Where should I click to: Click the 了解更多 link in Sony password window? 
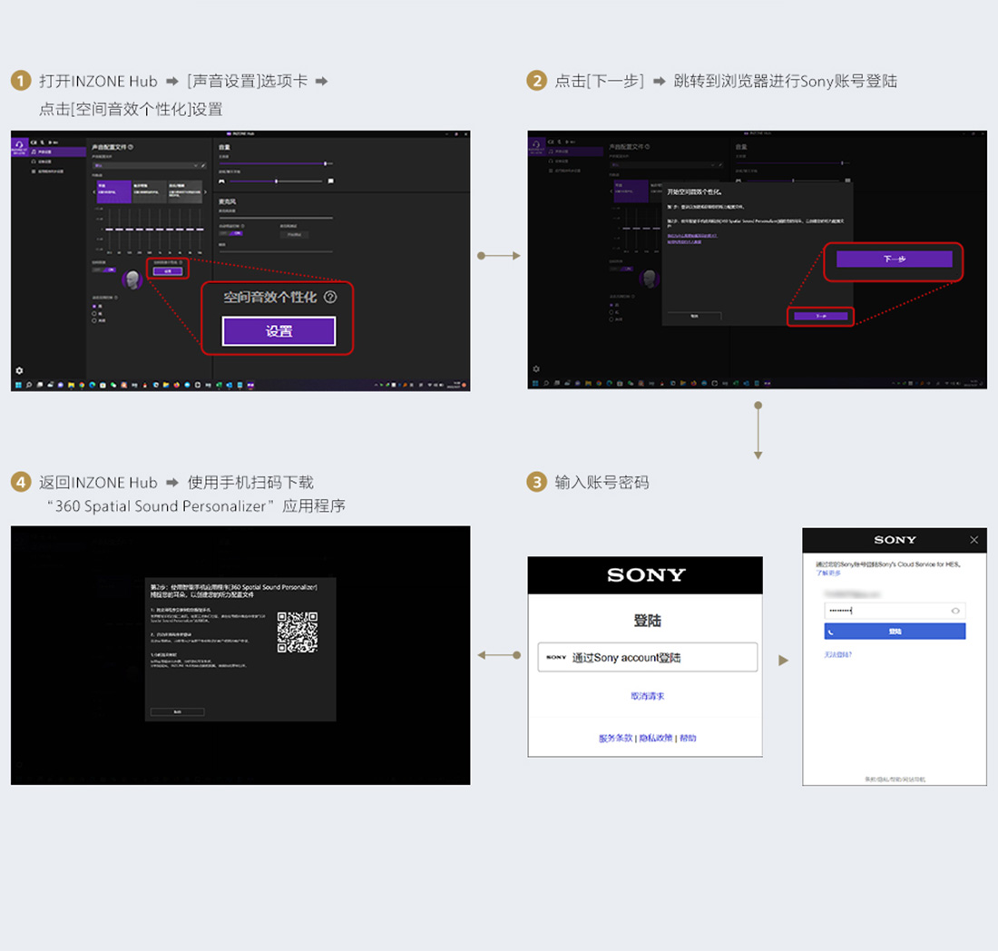828,573
